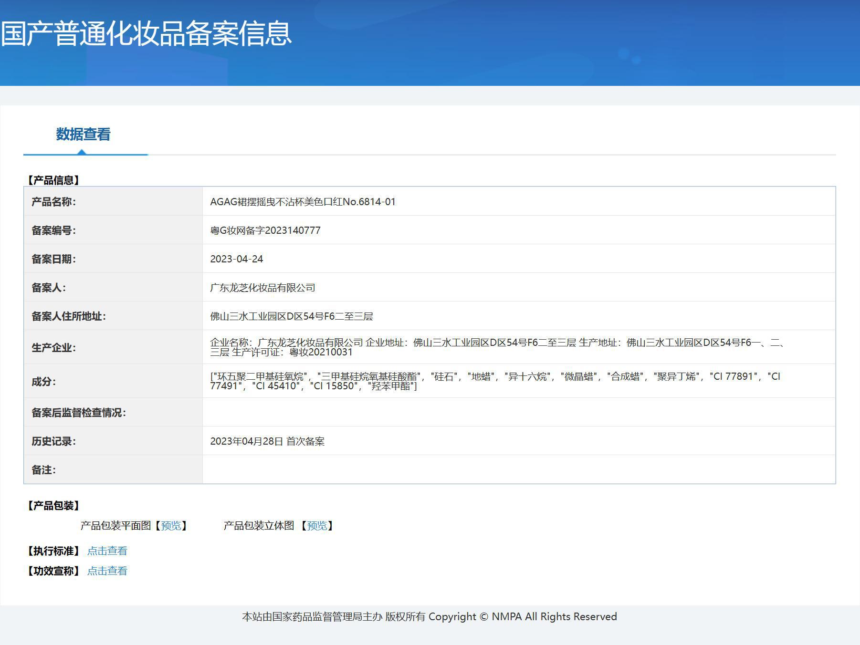
Task: Click the 备案后监督检查情况 row label
Action: (x=79, y=413)
